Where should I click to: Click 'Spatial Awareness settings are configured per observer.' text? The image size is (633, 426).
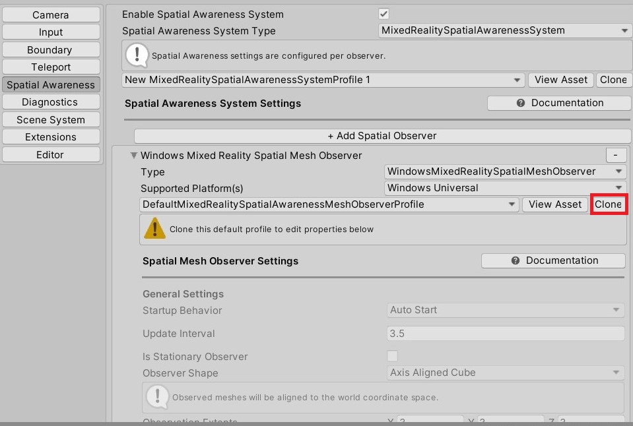pyautogui.click(x=269, y=55)
